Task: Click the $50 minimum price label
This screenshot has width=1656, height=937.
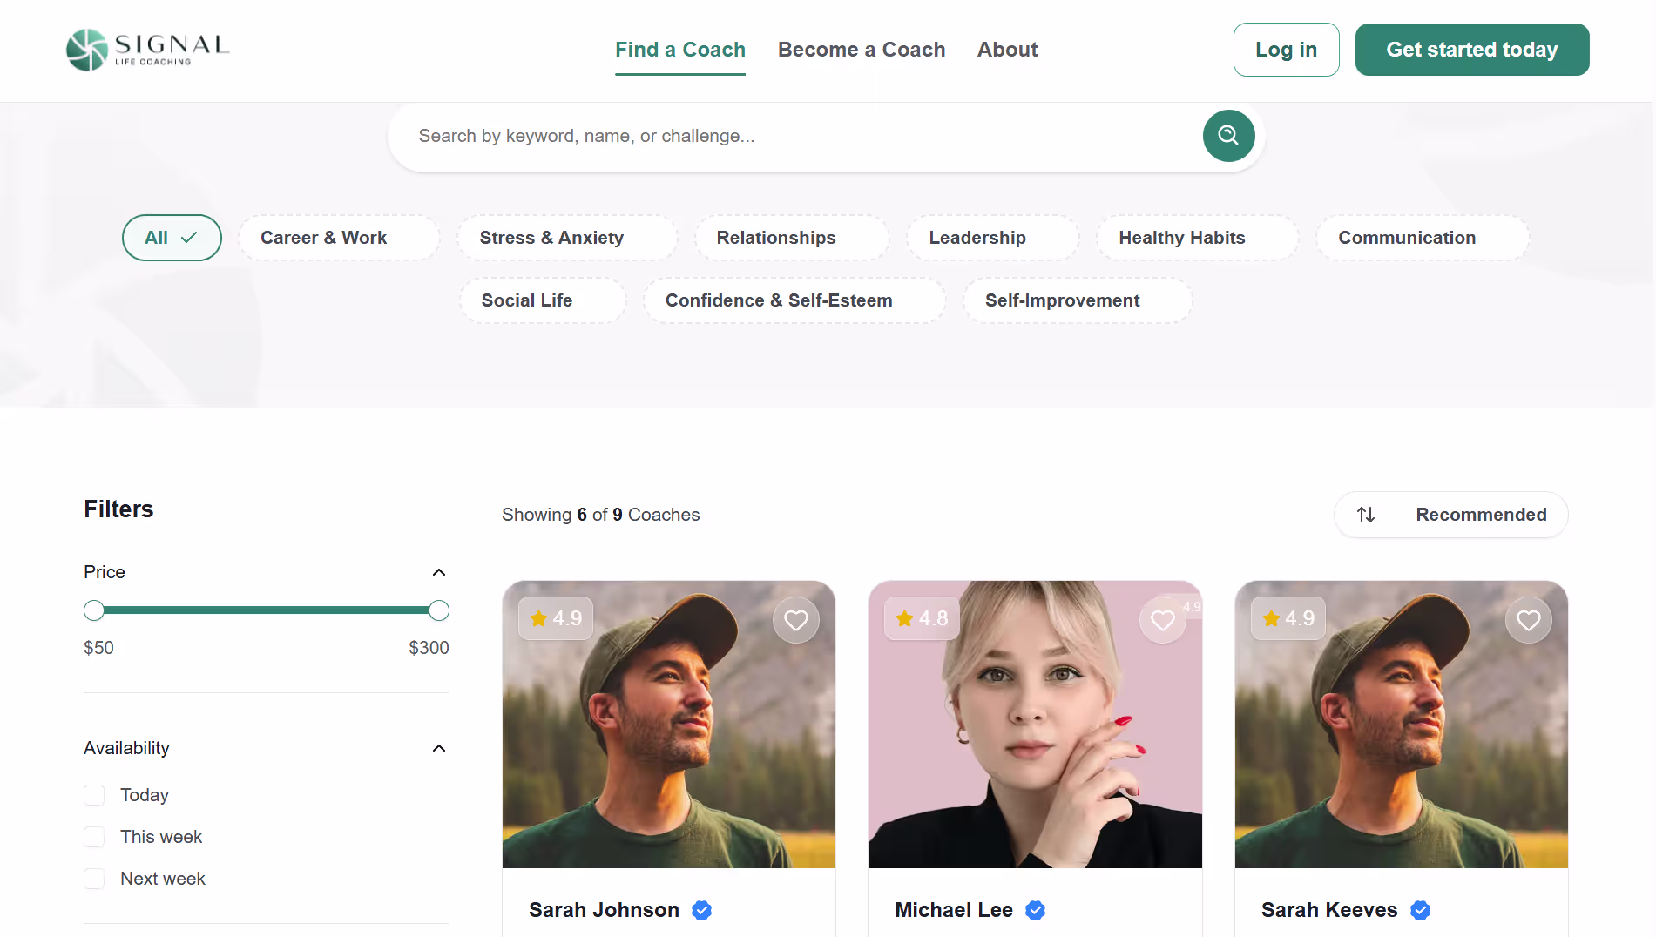Action: tap(98, 648)
